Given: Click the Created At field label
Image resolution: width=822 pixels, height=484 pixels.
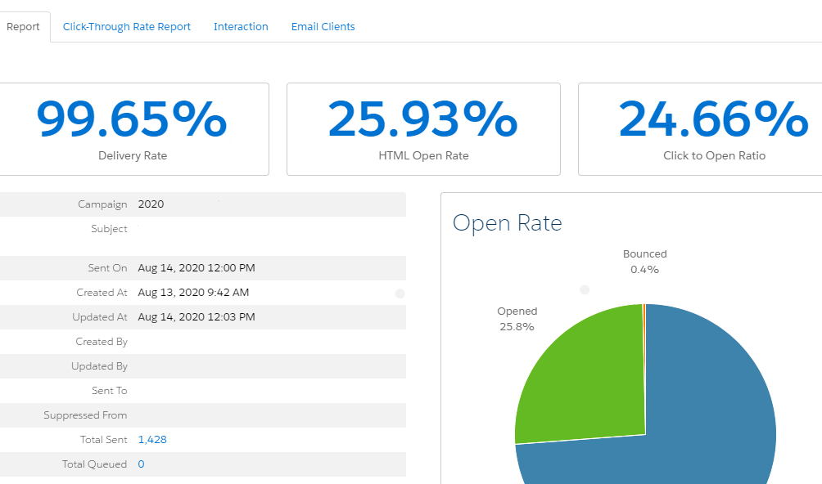Looking at the screenshot, I should 102,293.
